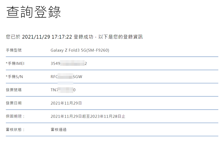Image resolution: width=223 pixels, height=144 pixels.
Task: Select the 發票日期 row label
Action: tap(14, 103)
